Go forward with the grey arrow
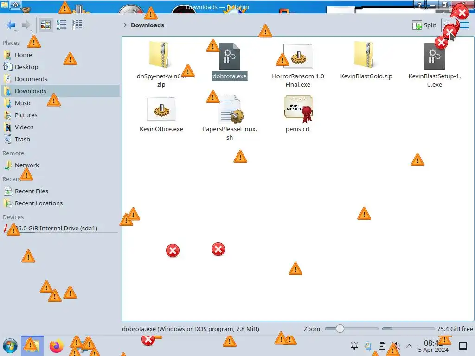Image resolution: width=475 pixels, height=356 pixels. (26, 25)
